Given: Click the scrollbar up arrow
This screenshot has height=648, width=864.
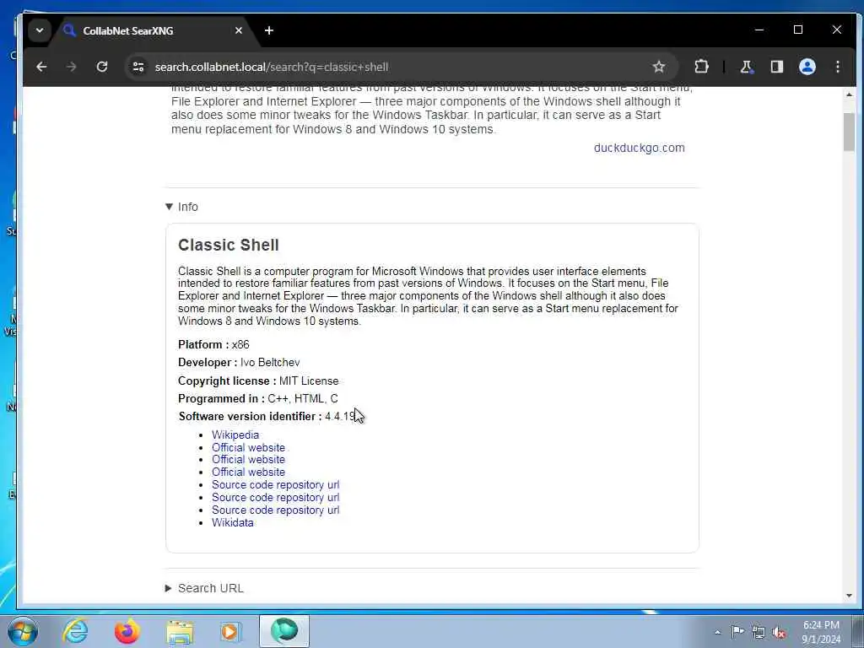Looking at the screenshot, I should (x=849, y=94).
